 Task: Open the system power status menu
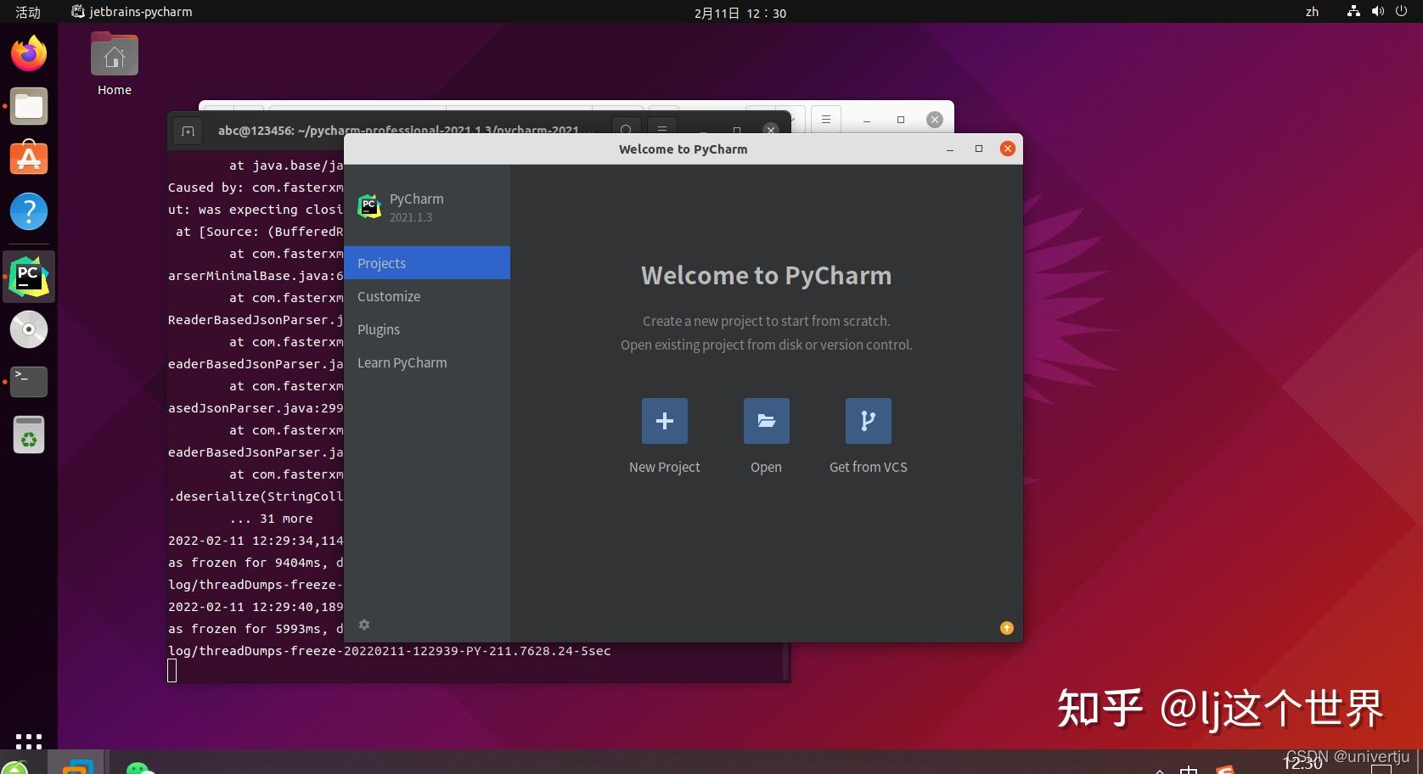click(1402, 12)
